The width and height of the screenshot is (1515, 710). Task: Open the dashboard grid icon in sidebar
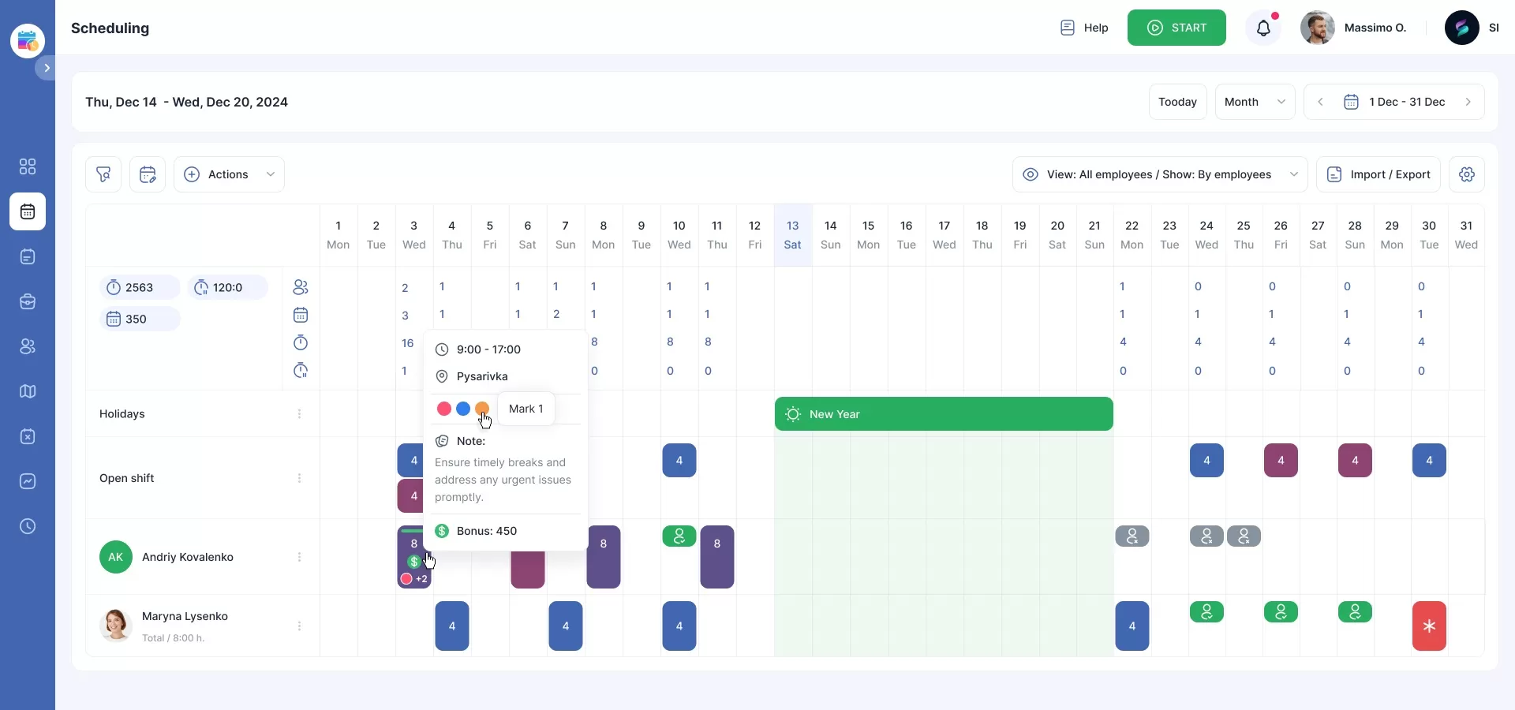(x=28, y=166)
